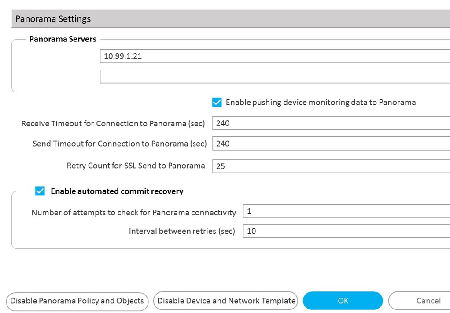The height and width of the screenshot is (313, 450).
Task: Click the Send Timeout for Connection label
Action: coord(120,144)
